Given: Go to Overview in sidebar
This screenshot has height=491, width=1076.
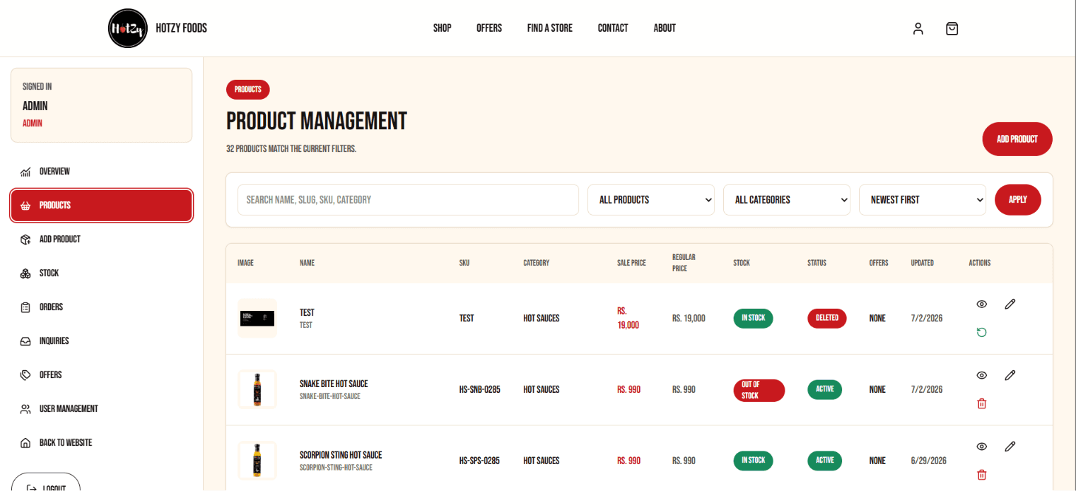Looking at the screenshot, I should pyautogui.click(x=101, y=172).
